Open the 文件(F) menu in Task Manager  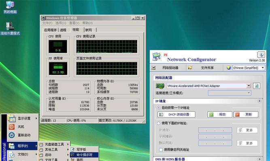coord(47,23)
